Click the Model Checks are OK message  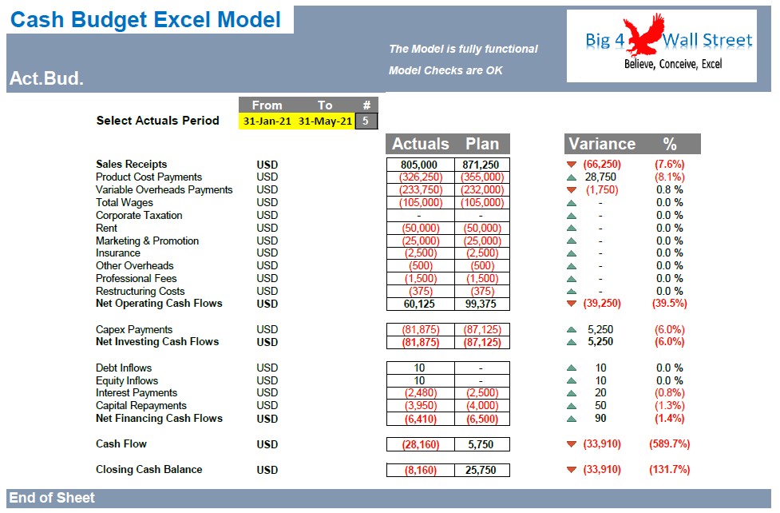click(x=445, y=71)
